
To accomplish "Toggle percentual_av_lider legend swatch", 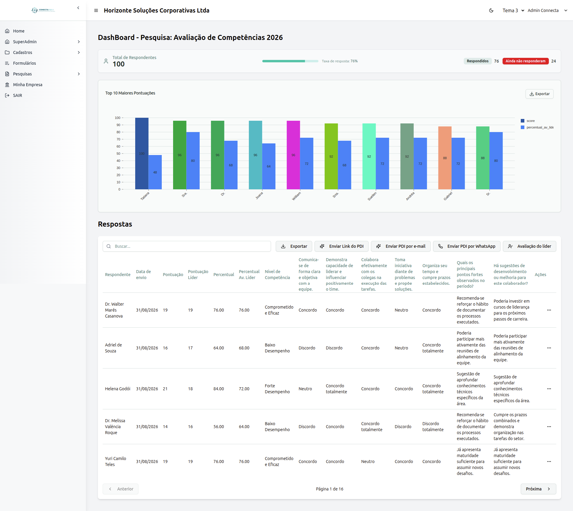I will point(523,127).
